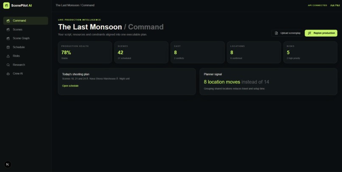Screen dimensions: 342x172
Task: Go to the Scenes page
Action: [25, 30]
